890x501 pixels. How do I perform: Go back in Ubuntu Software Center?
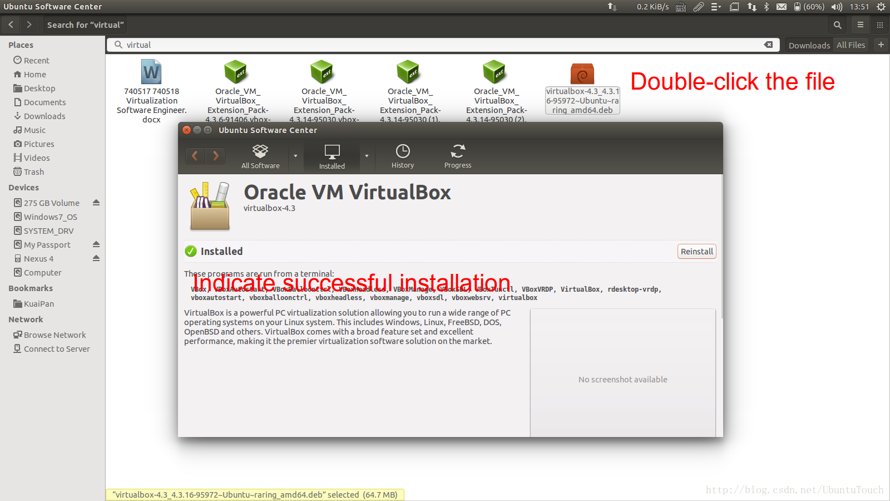coord(195,156)
